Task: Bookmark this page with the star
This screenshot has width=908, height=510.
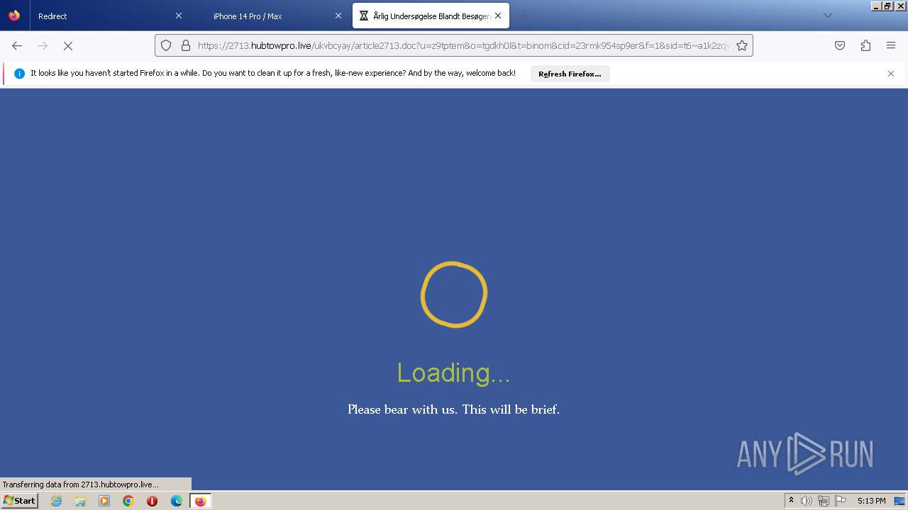Action: (742, 45)
